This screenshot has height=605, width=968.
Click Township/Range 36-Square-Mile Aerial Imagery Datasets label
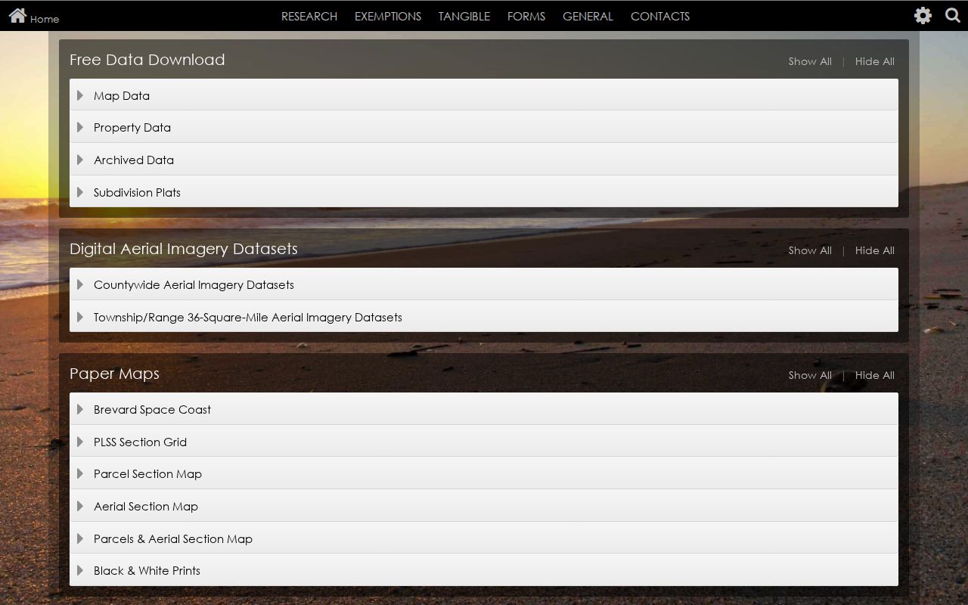248,317
